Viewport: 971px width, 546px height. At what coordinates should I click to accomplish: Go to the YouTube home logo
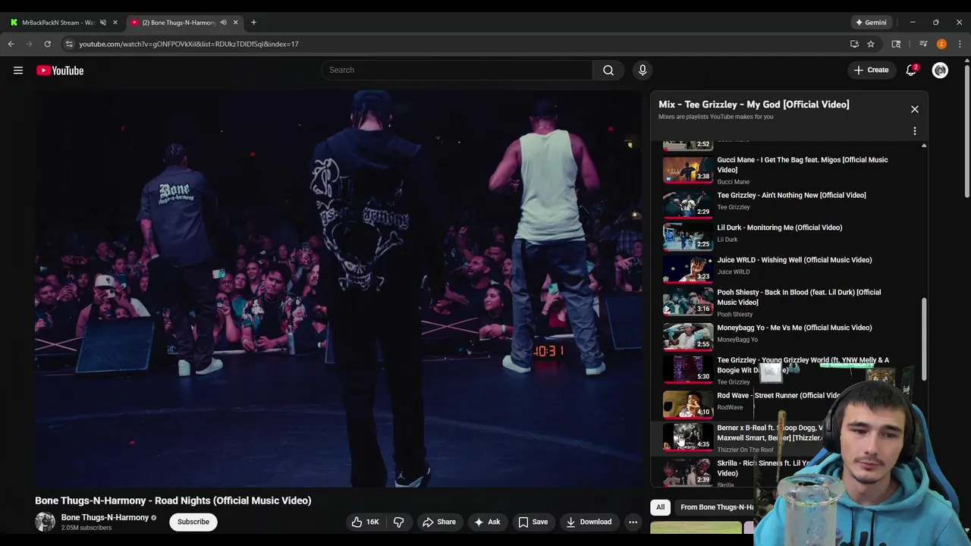(x=60, y=71)
